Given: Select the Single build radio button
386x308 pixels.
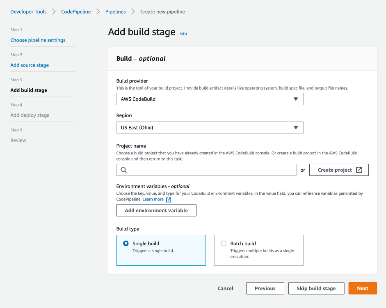Looking at the screenshot, I should pyautogui.click(x=126, y=243).
